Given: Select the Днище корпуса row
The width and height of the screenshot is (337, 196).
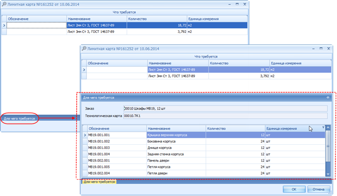Looking at the screenshot, I should [204, 148].
